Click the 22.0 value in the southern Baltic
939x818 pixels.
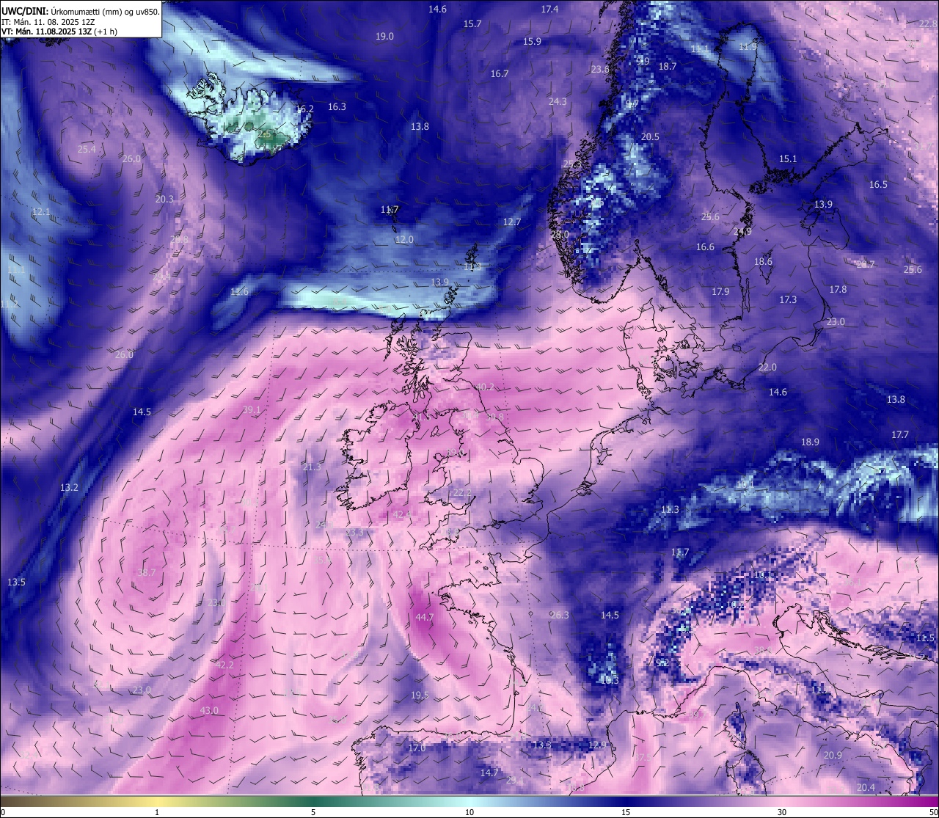(767, 368)
